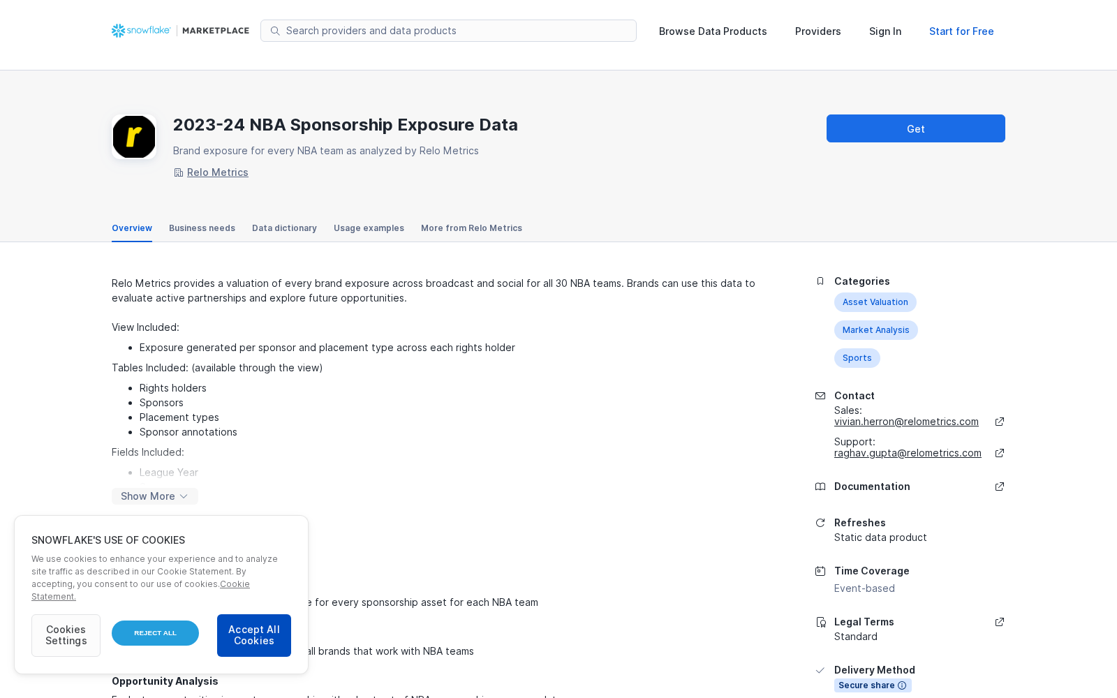Image resolution: width=1117 pixels, height=698 pixels.
Task: Switch to the Overview tab
Action: click(x=132, y=228)
